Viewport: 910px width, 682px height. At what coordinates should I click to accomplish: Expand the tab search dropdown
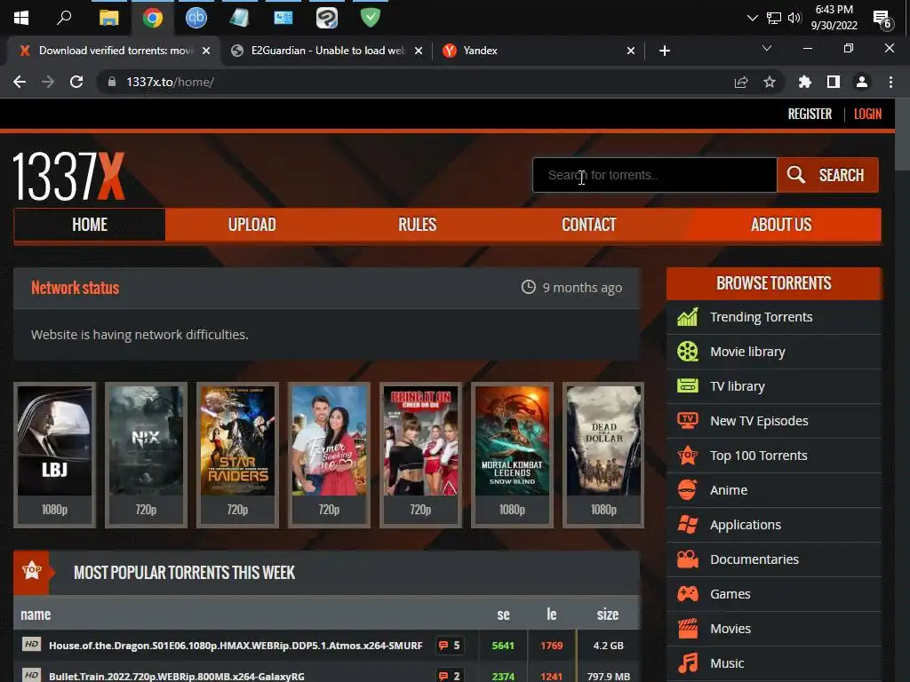pos(767,48)
